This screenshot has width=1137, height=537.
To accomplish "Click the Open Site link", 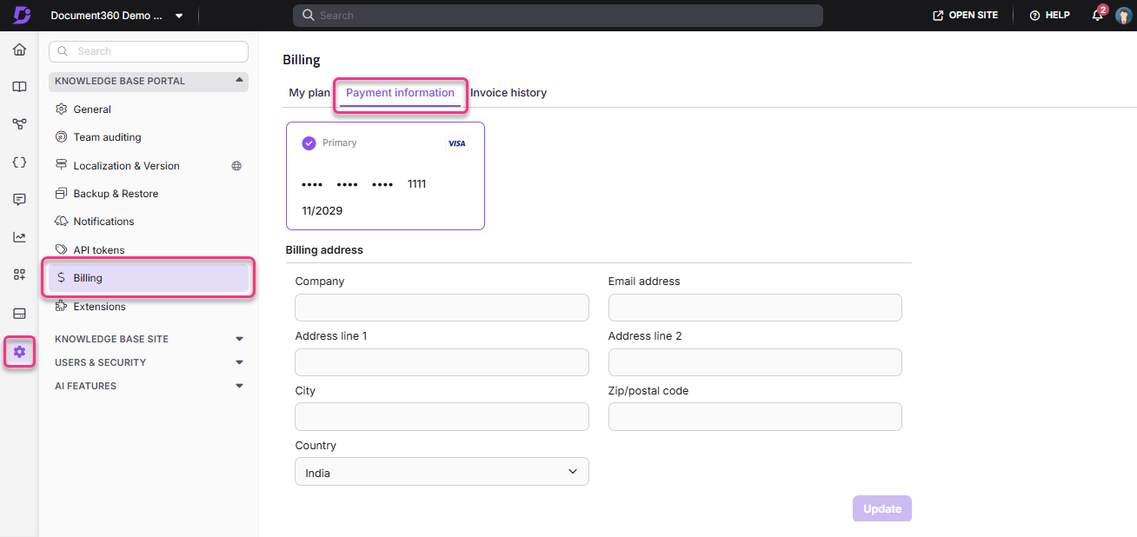I will (x=965, y=16).
